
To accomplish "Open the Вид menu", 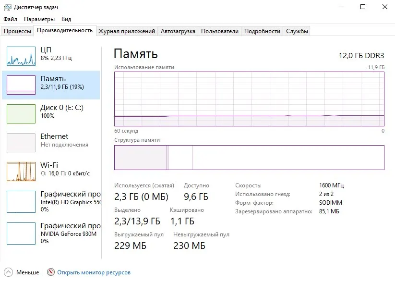I will coord(66,19).
